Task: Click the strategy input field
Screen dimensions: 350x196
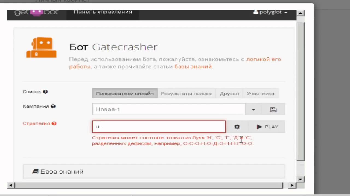Action: point(159,127)
